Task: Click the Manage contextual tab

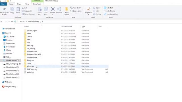Action: pos(37,1)
